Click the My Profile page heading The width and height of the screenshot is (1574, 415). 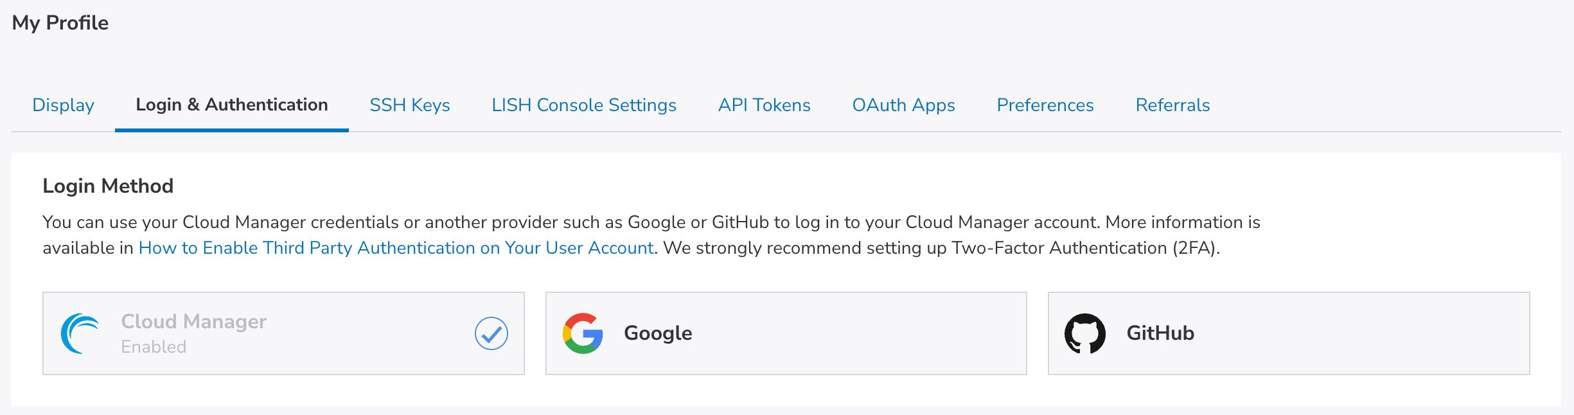point(60,23)
